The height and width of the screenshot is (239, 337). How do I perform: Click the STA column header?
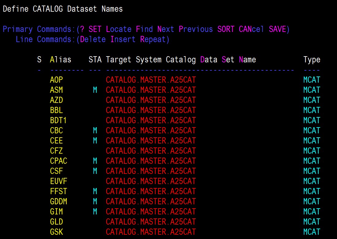click(x=95, y=60)
